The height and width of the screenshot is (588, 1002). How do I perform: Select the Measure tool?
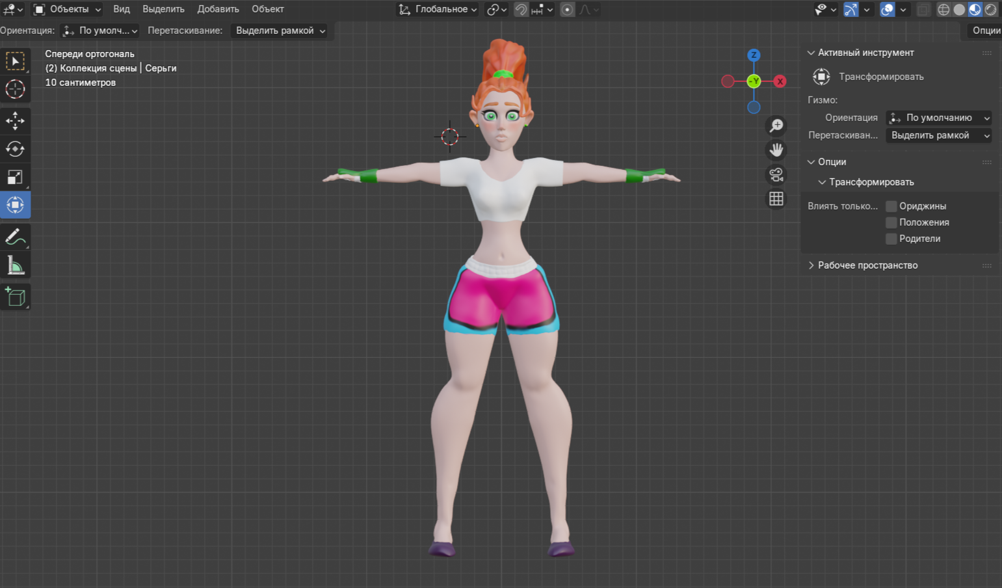(x=15, y=265)
